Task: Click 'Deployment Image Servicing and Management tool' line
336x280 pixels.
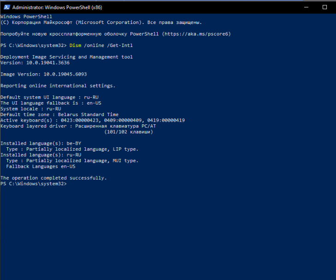Action: coord(67,57)
